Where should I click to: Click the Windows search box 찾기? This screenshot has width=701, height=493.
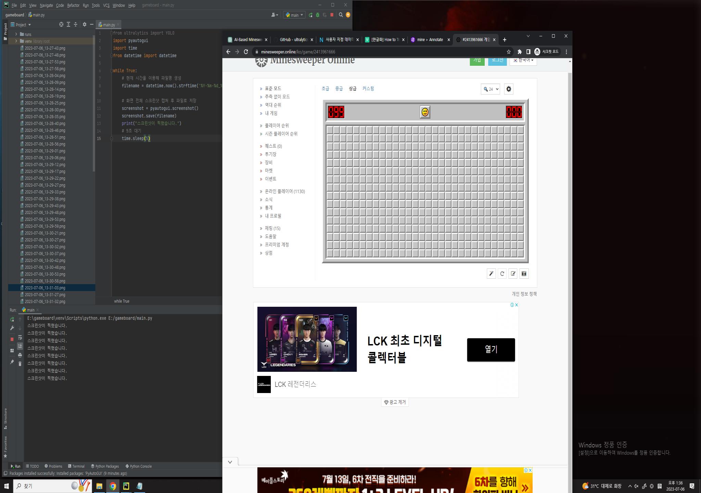52,486
